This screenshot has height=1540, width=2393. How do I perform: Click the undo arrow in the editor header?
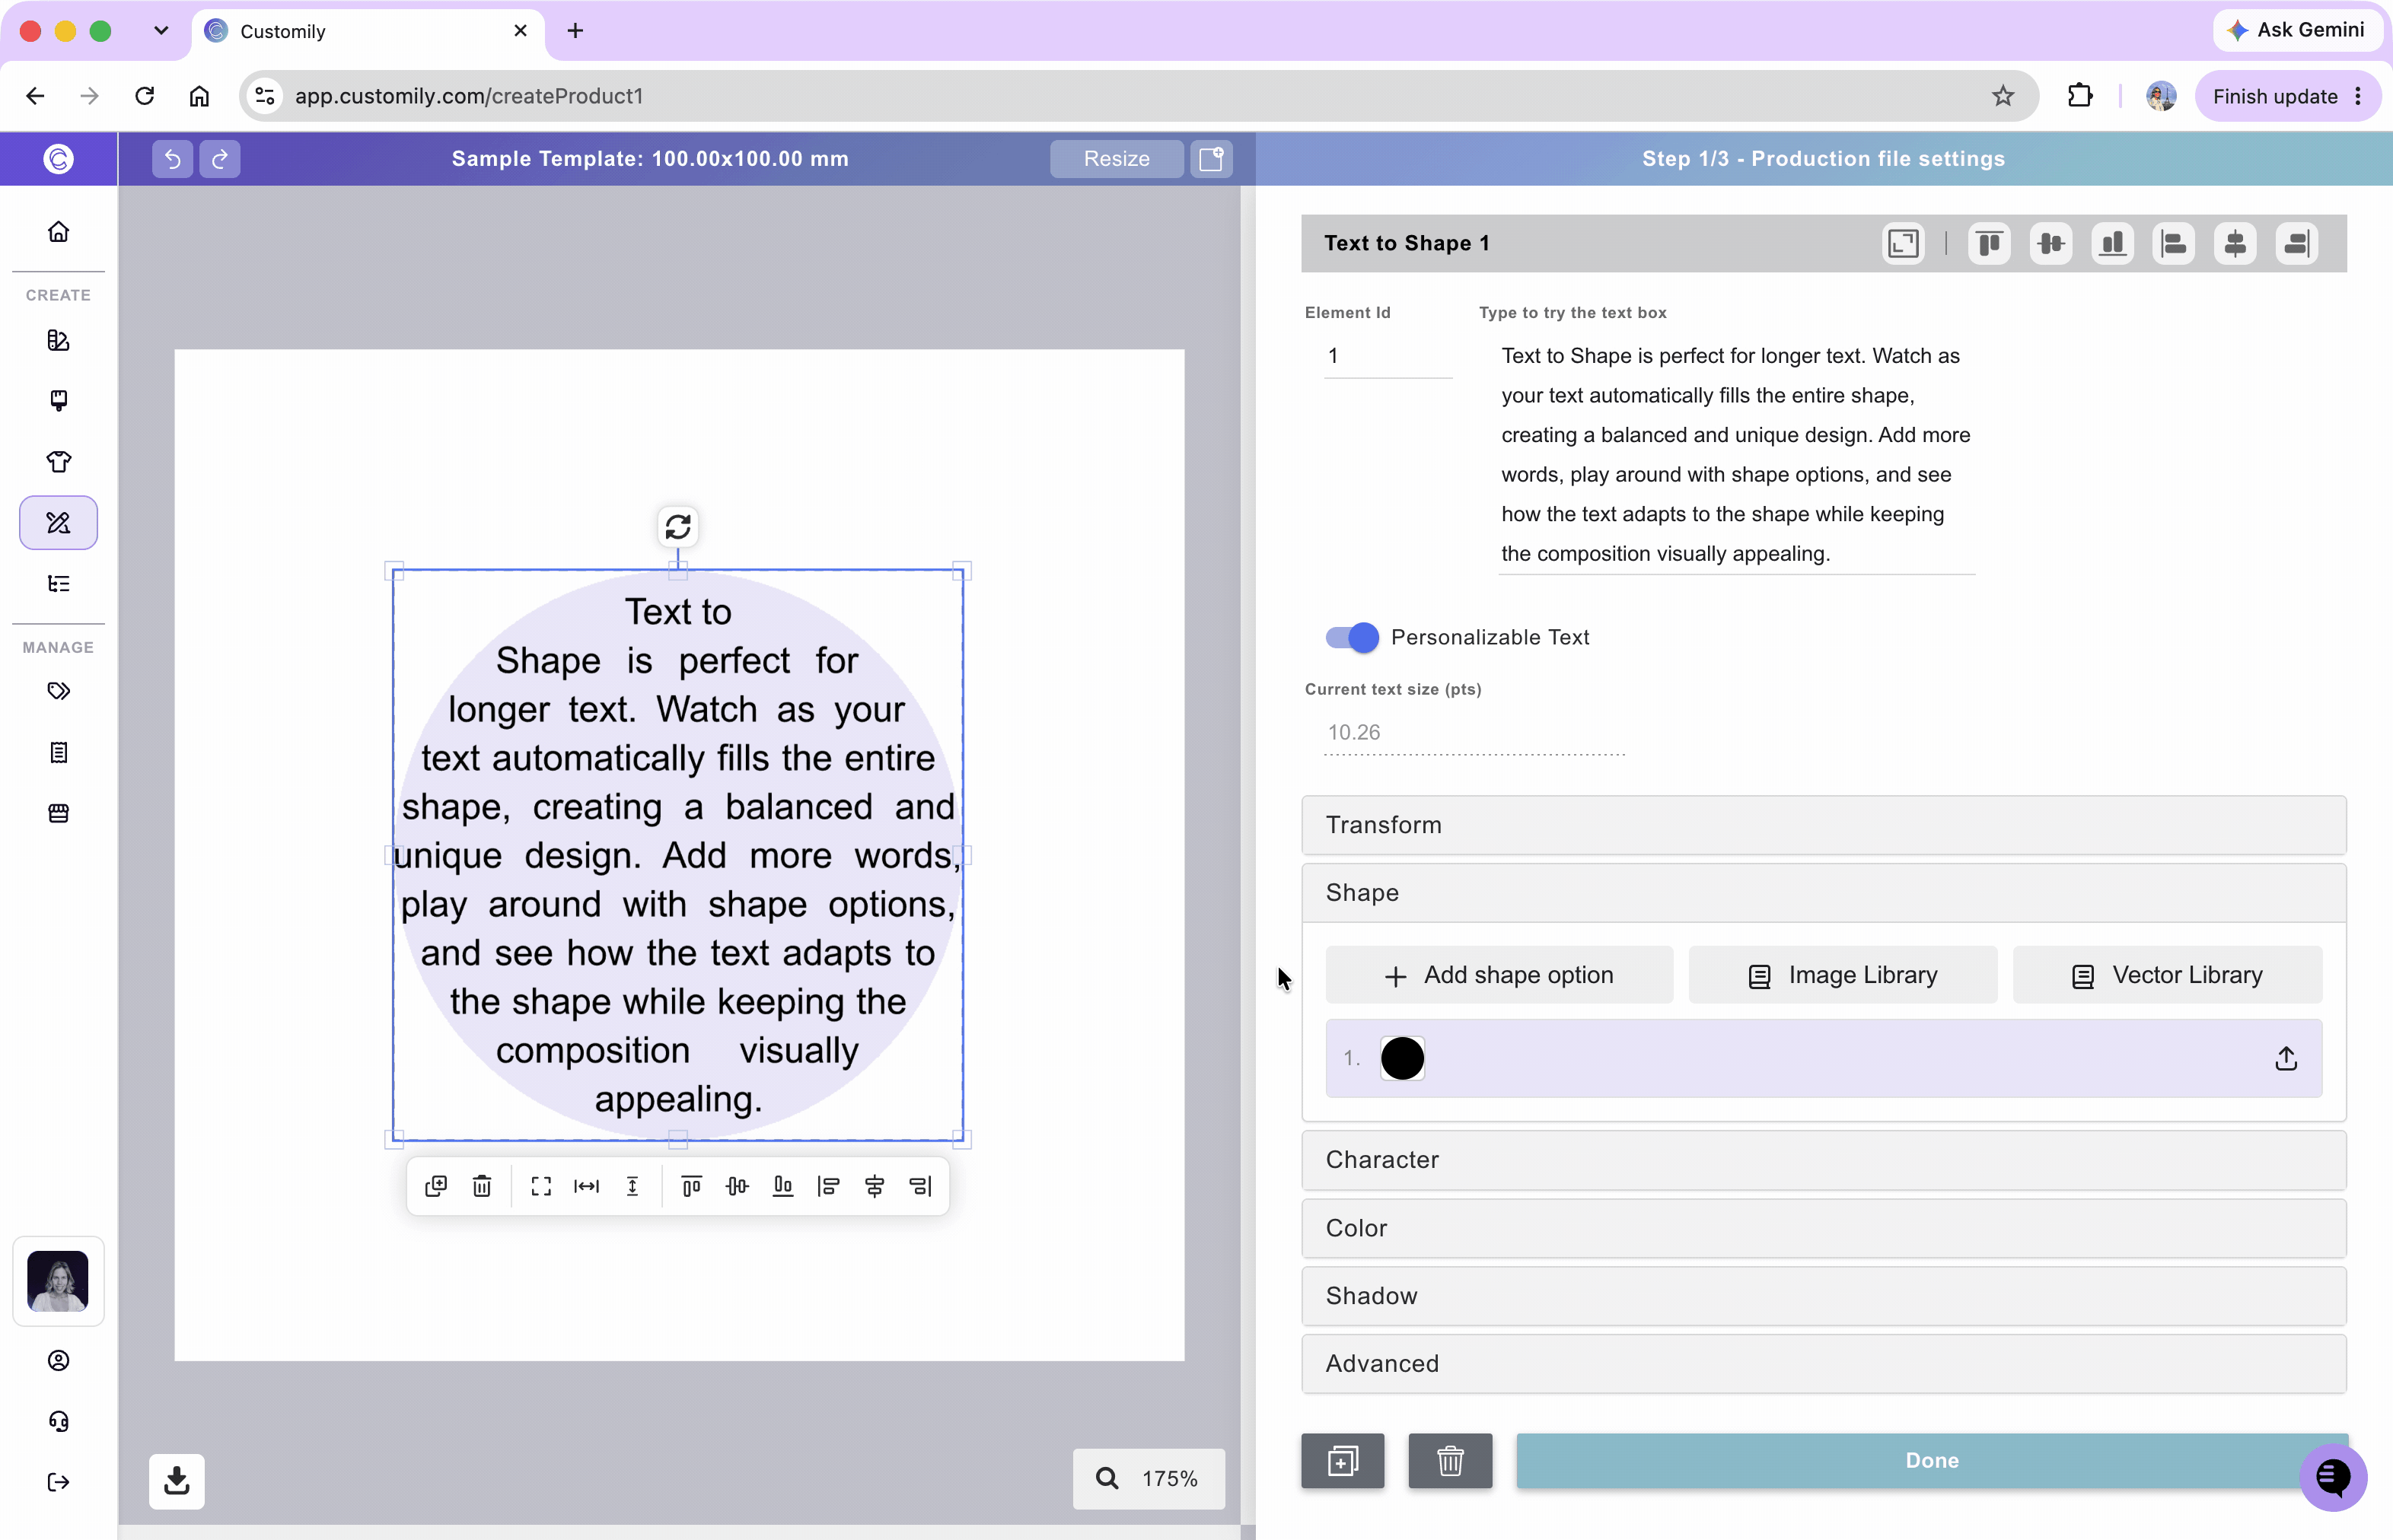[172, 158]
